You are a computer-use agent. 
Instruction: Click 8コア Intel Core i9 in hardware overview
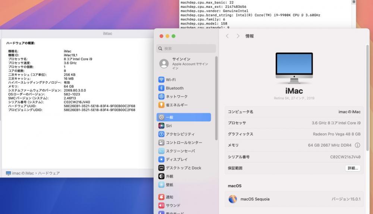coord(78,59)
